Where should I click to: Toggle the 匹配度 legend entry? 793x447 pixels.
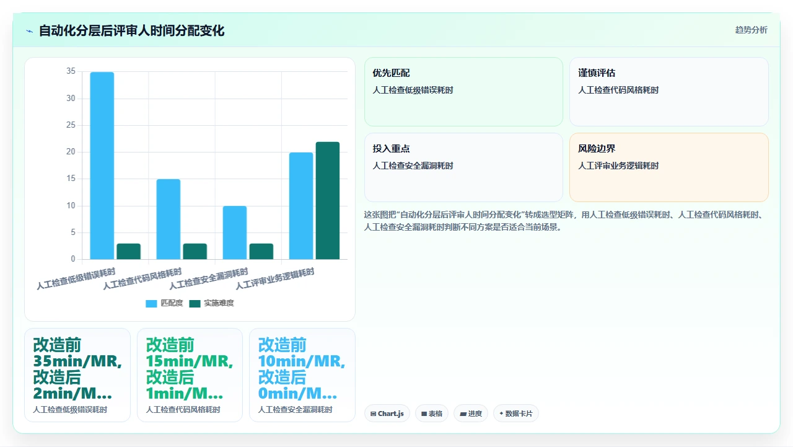tap(164, 303)
